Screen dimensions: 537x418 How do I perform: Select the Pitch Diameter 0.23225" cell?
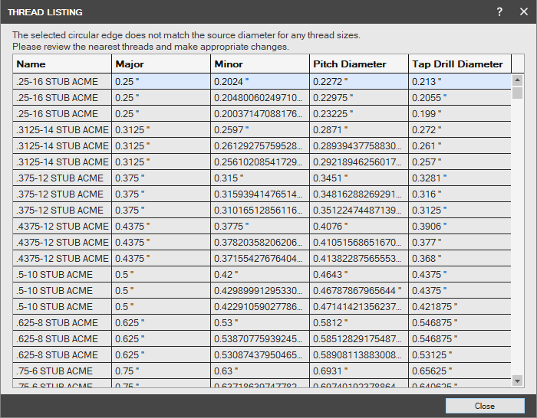click(x=359, y=114)
